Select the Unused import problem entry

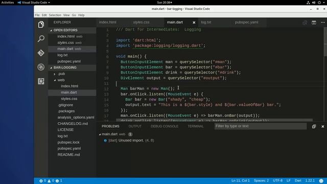pyautogui.click(x=212, y=141)
